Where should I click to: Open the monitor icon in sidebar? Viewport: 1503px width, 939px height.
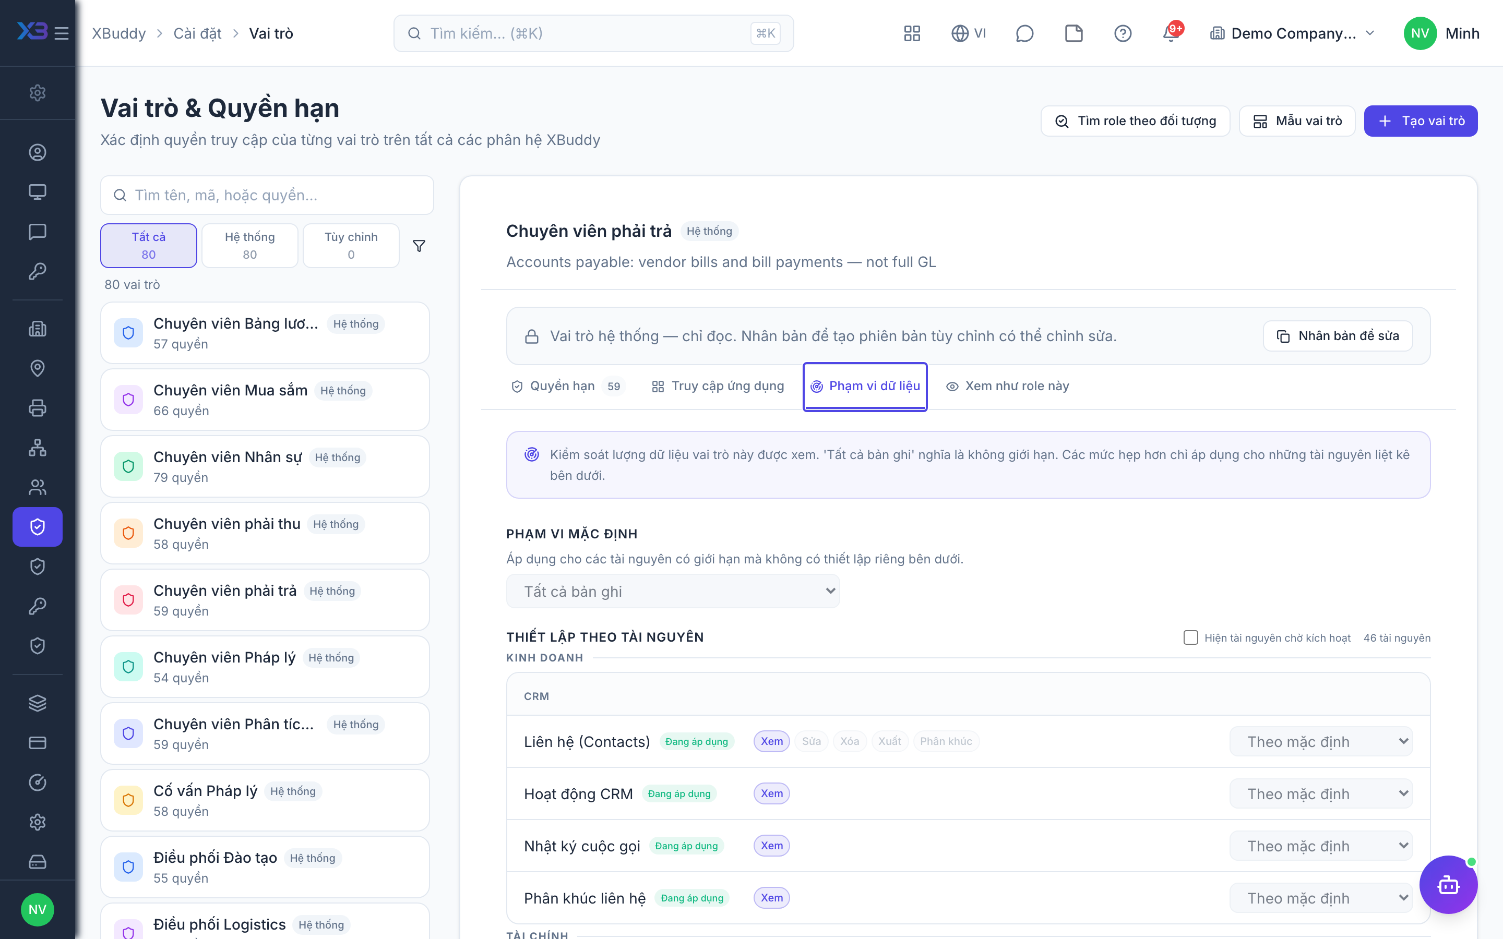pos(37,192)
